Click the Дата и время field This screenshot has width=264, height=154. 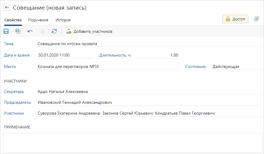coord(64,55)
